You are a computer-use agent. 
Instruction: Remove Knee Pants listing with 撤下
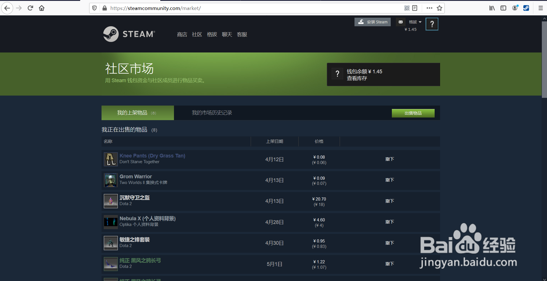[x=390, y=159]
